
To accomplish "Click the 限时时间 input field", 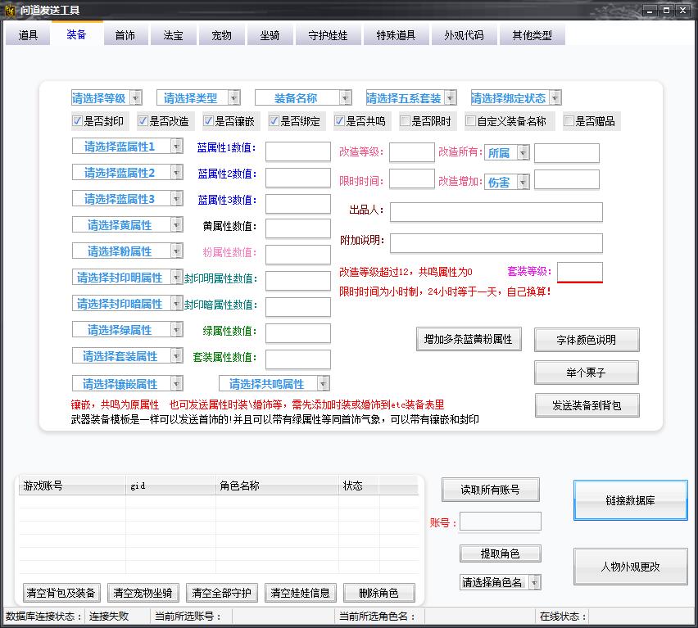I will point(412,178).
